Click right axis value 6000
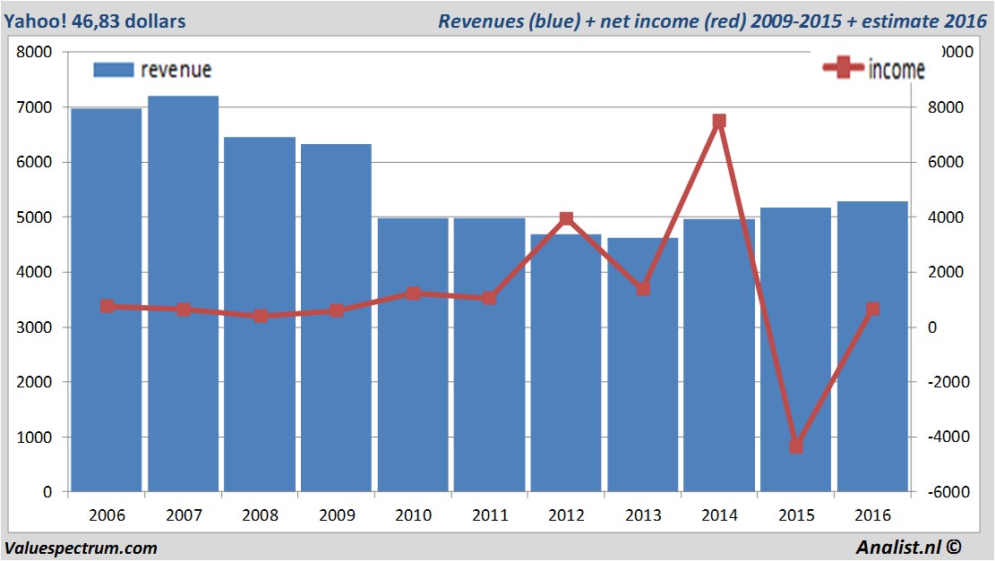Image resolution: width=995 pixels, height=561 pixels. point(946,162)
